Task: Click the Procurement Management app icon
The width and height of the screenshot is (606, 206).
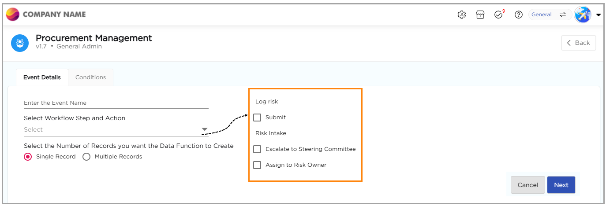Action: coord(20,43)
